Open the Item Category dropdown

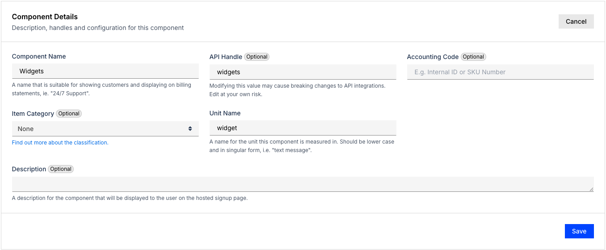[105, 129]
